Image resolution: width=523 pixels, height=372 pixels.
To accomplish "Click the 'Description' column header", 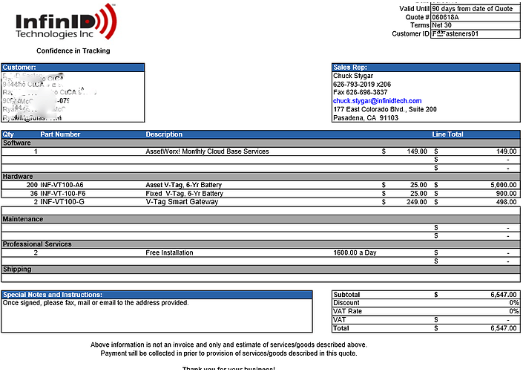I will pyautogui.click(x=164, y=134).
